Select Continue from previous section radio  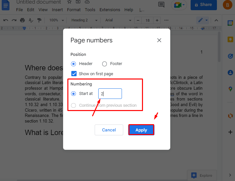pyautogui.click(x=73, y=105)
